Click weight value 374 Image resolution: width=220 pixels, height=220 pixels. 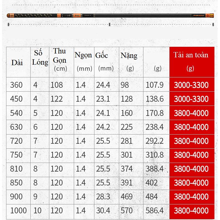pos(126,169)
